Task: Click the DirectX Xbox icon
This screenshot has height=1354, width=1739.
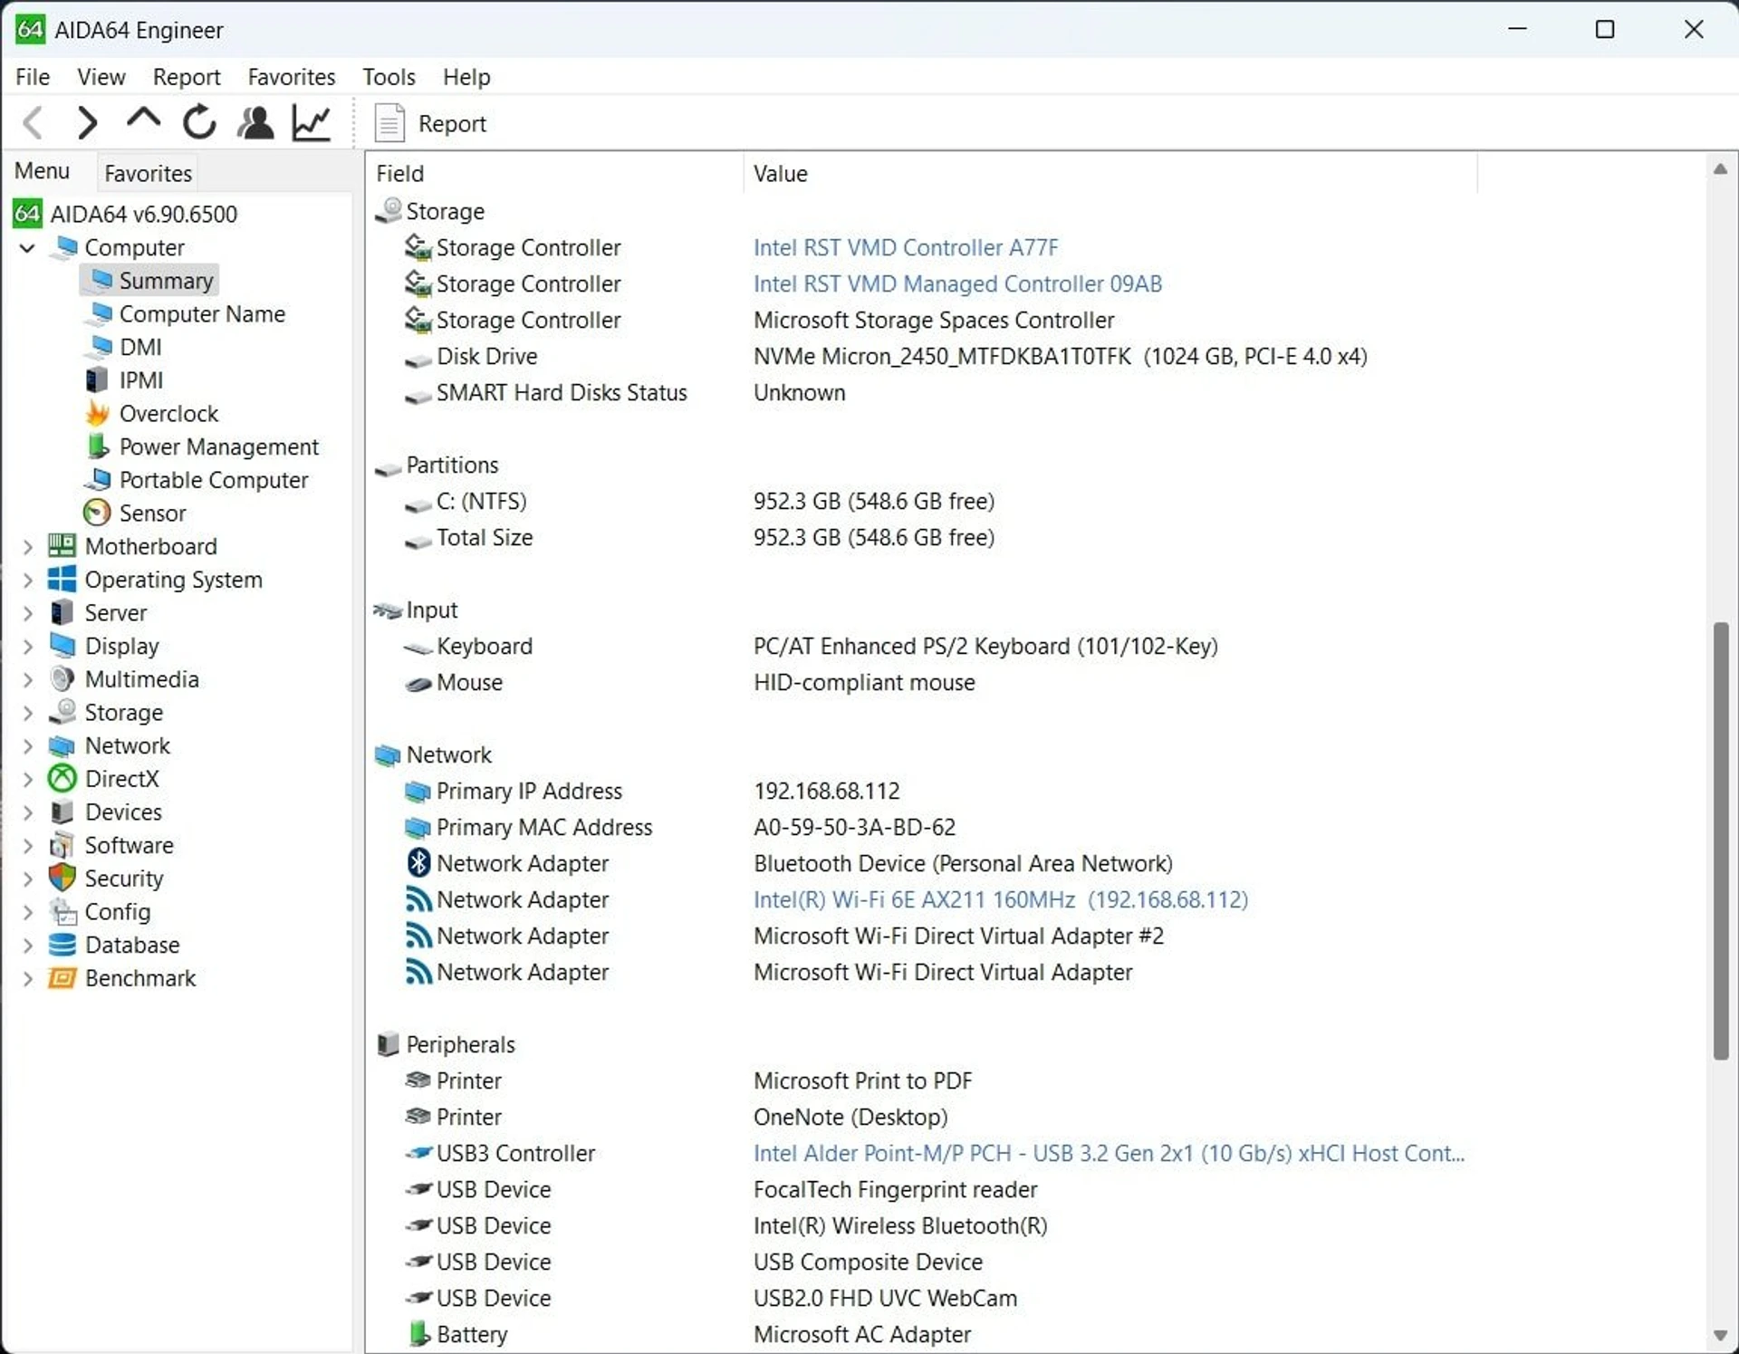Action: tap(62, 779)
